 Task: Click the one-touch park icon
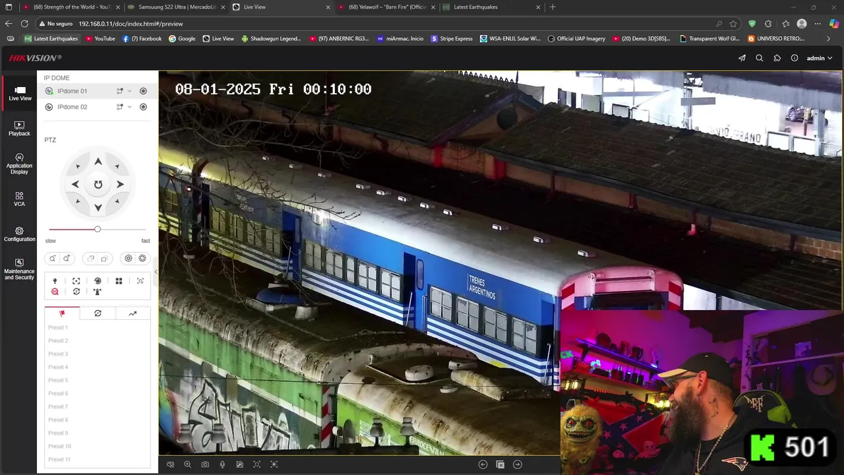pyautogui.click(x=98, y=292)
